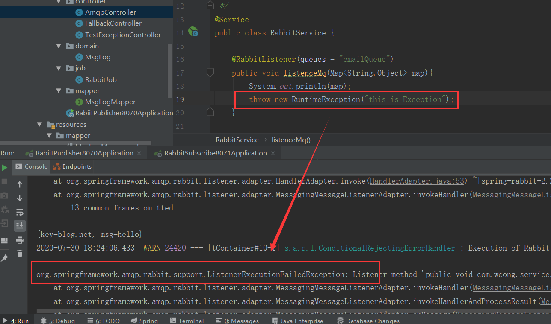Select AmqpController in project tree
Image resolution: width=551 pixels, height=324 pixels.
(x=110, y=12)
